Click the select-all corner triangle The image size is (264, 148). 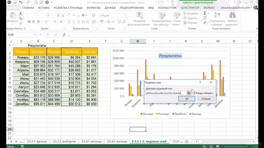pyautogui.click(x=11, y=41)
